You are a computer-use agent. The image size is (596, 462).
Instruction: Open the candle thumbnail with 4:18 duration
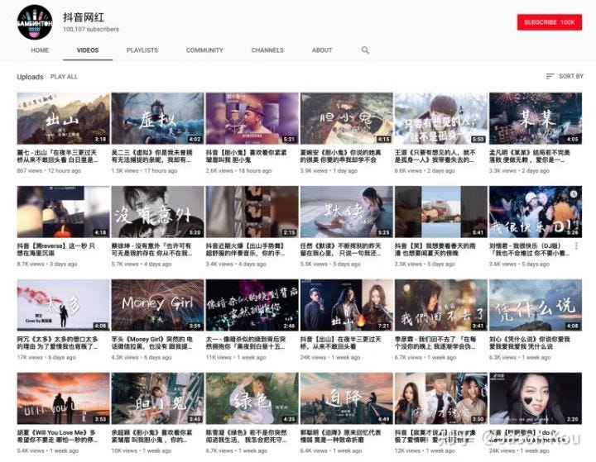coord(64,212)
